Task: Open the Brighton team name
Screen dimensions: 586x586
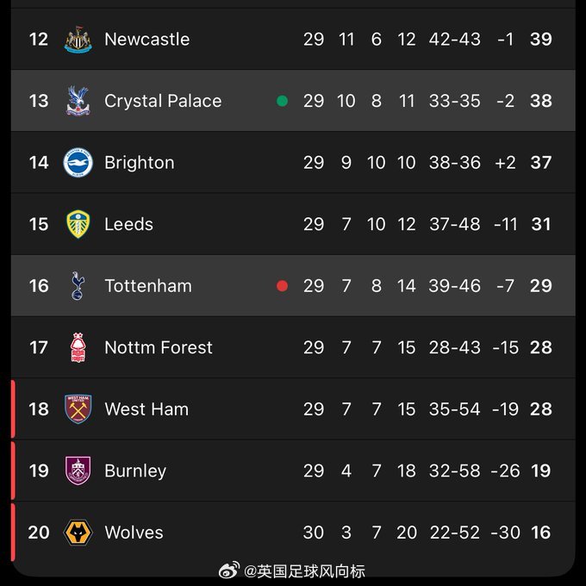Action: tap(139, 163)
